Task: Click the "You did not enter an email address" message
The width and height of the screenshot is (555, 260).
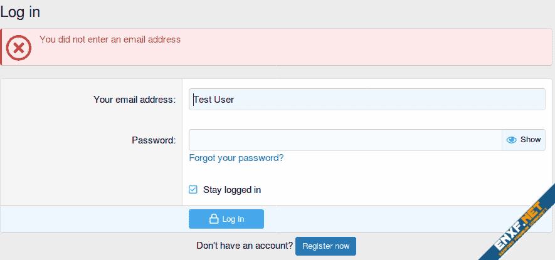Action: click(x=110, y=39)
